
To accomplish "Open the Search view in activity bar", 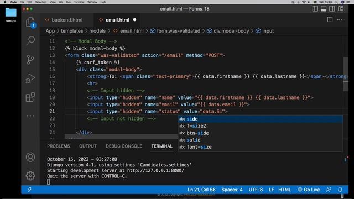I will [30, 40].
